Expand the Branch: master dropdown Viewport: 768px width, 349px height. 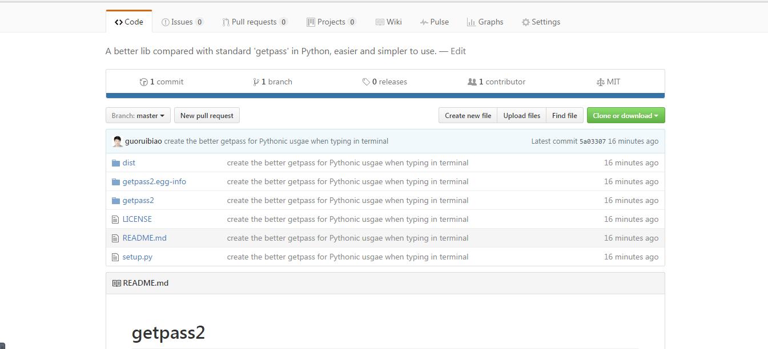click(x=138, y=115)
